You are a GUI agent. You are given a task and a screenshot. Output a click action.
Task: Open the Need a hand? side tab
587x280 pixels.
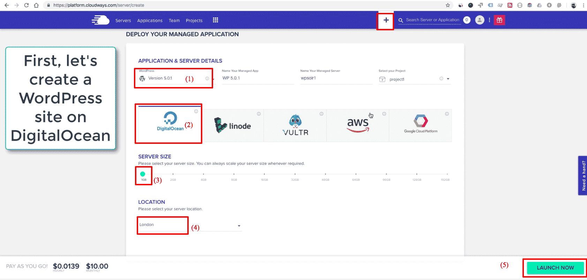582,176
